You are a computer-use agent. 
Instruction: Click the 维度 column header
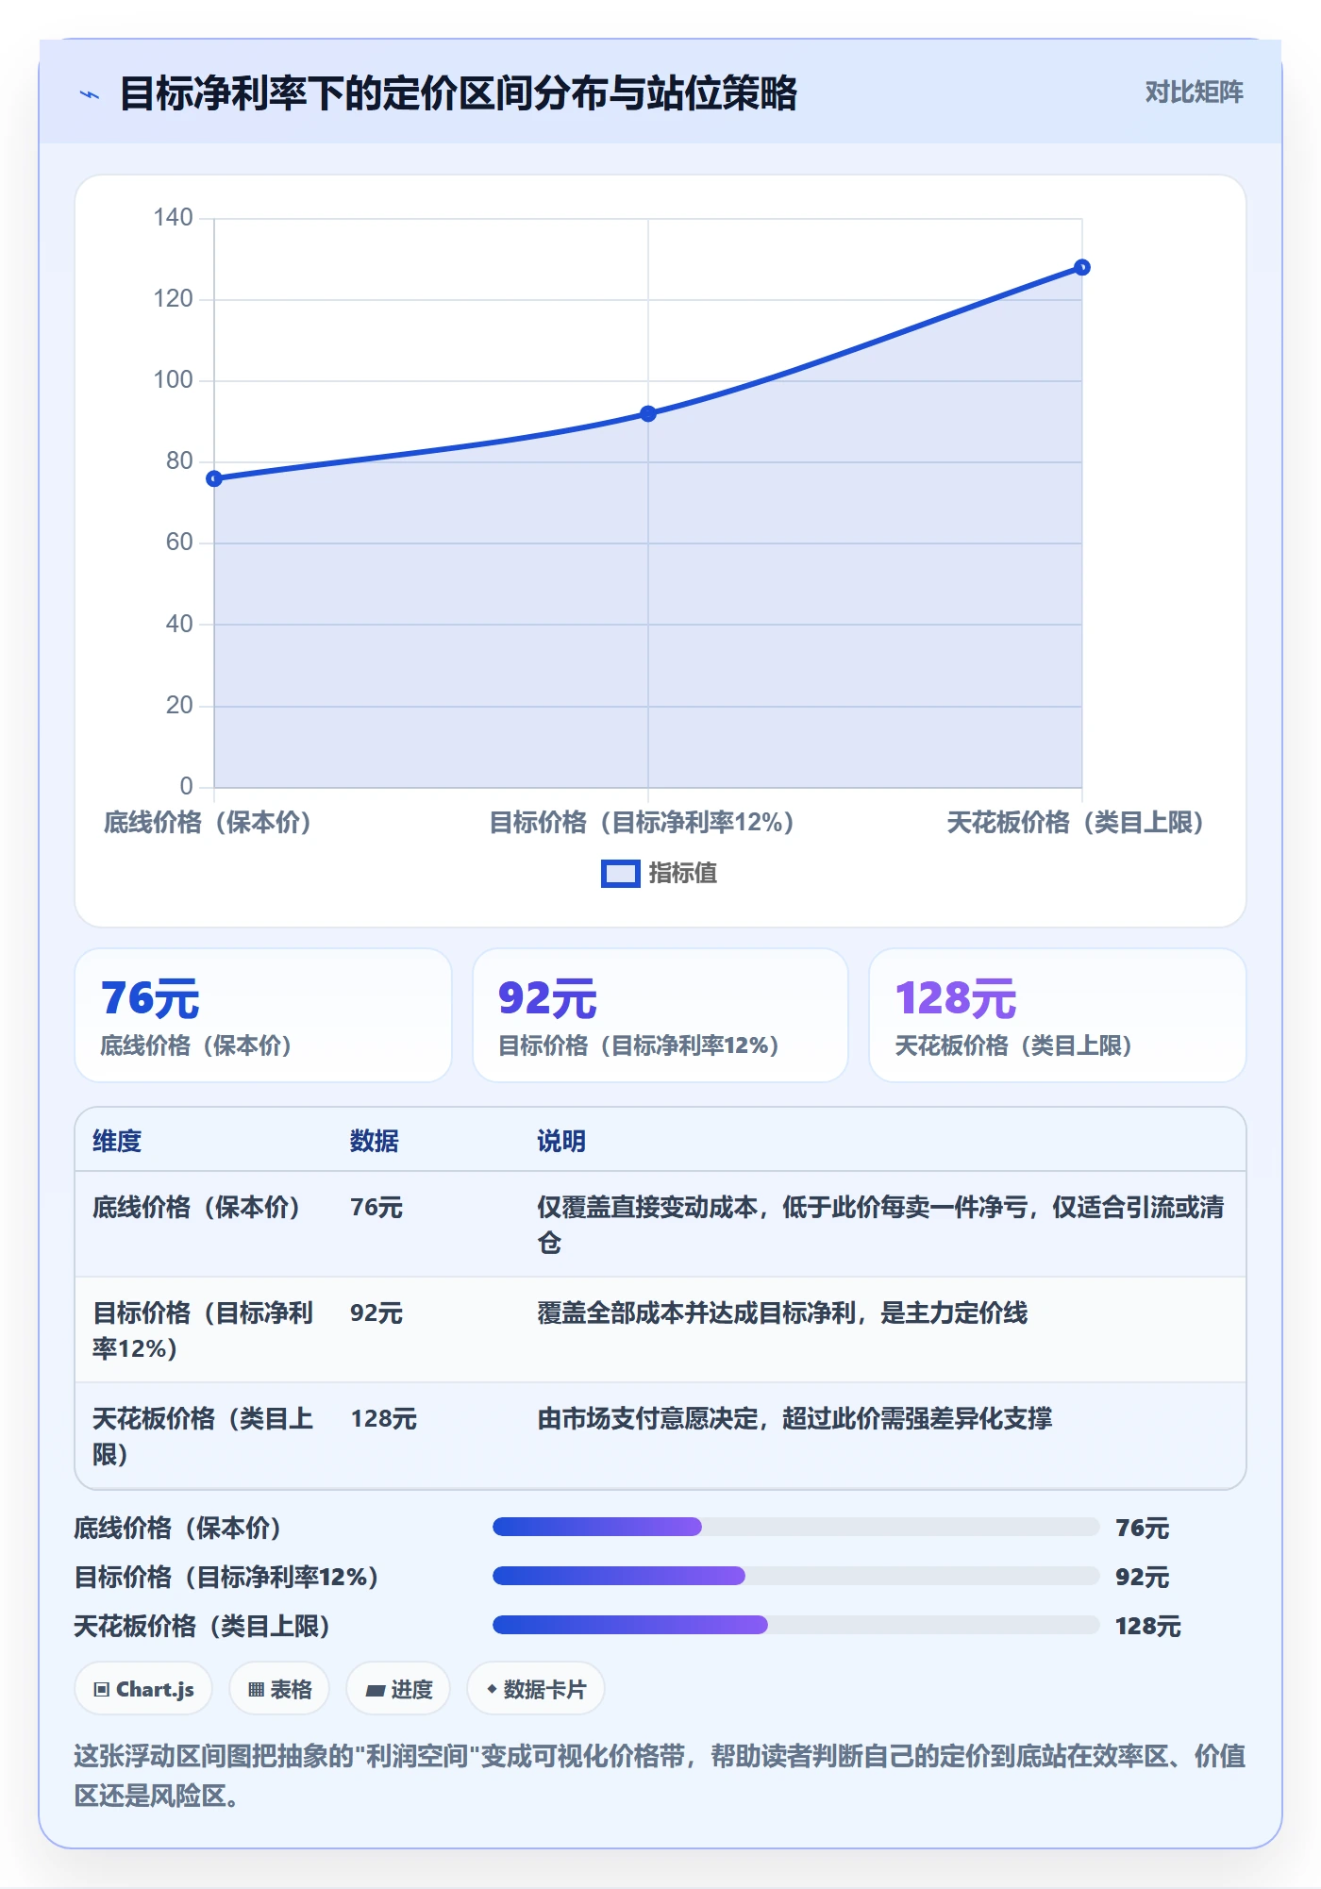click(x=117, y=1141)
